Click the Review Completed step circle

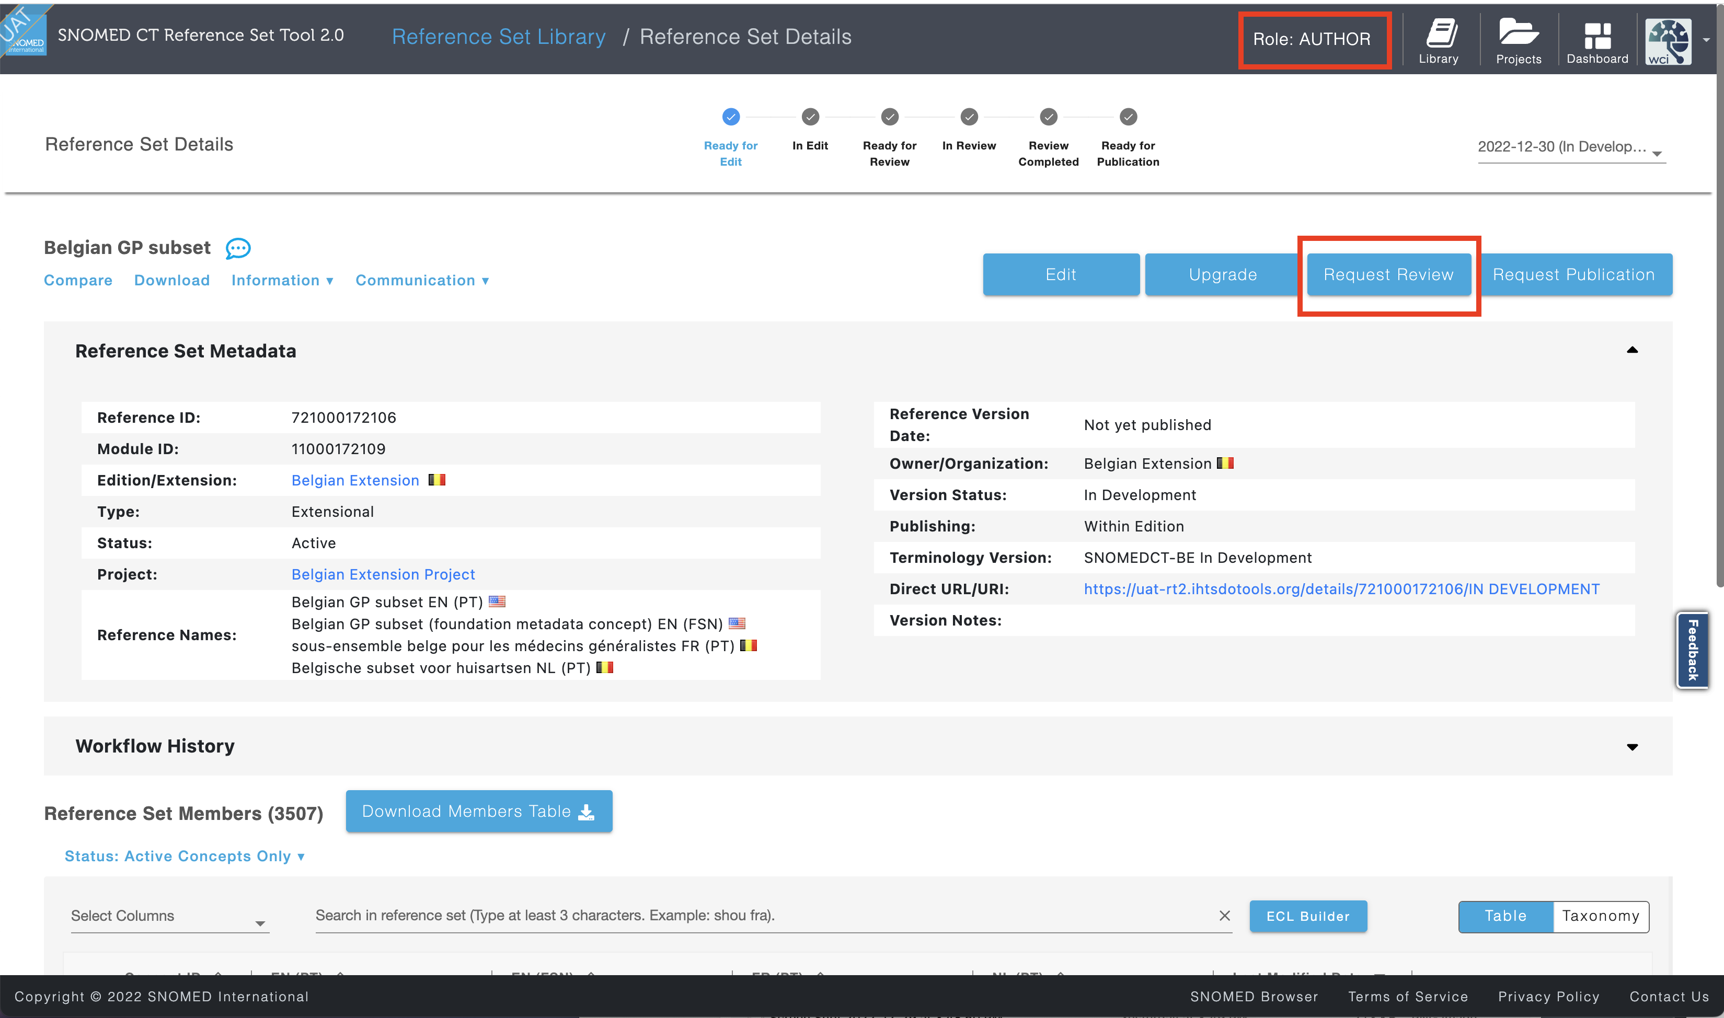pos(1048,117)
